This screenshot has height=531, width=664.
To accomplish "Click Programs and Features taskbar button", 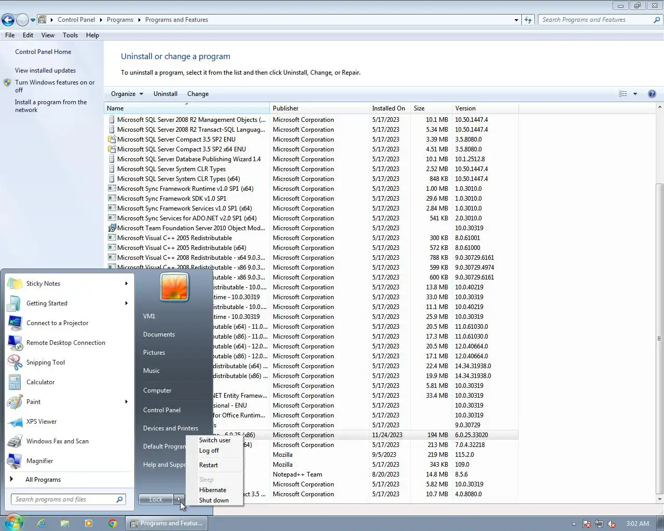I will click(166, 524).
